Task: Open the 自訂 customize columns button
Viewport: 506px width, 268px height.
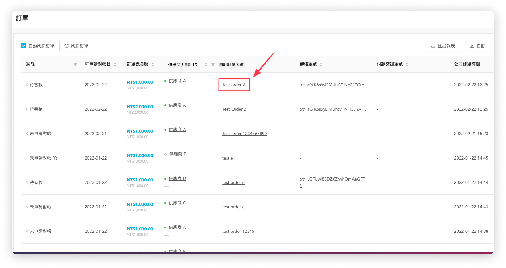Action: coord(477,46)
